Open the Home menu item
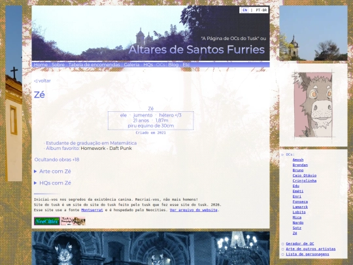The image size is (353, 265). (41, 65)
